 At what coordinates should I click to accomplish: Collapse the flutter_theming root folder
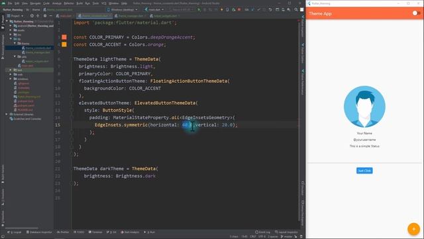click(x=7, y=21)
